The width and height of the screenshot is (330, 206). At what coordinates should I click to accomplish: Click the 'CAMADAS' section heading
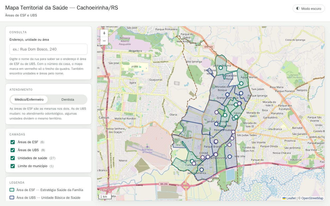17,135
